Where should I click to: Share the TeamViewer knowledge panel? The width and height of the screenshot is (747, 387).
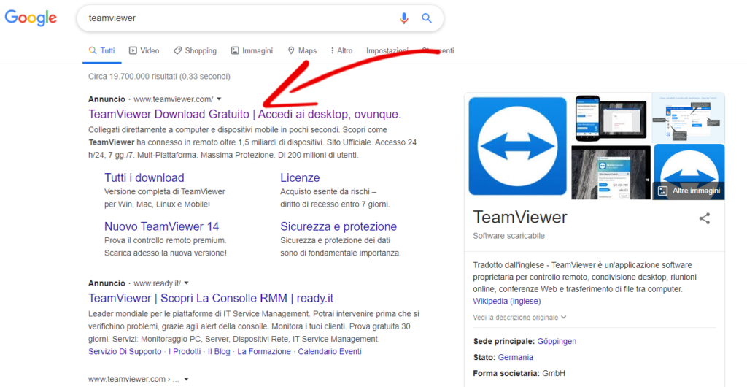pyautogui.click(x=704, y=218)
